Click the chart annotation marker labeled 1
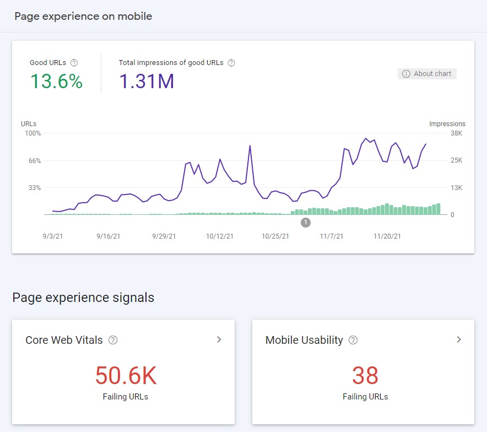 pos(306,223)
